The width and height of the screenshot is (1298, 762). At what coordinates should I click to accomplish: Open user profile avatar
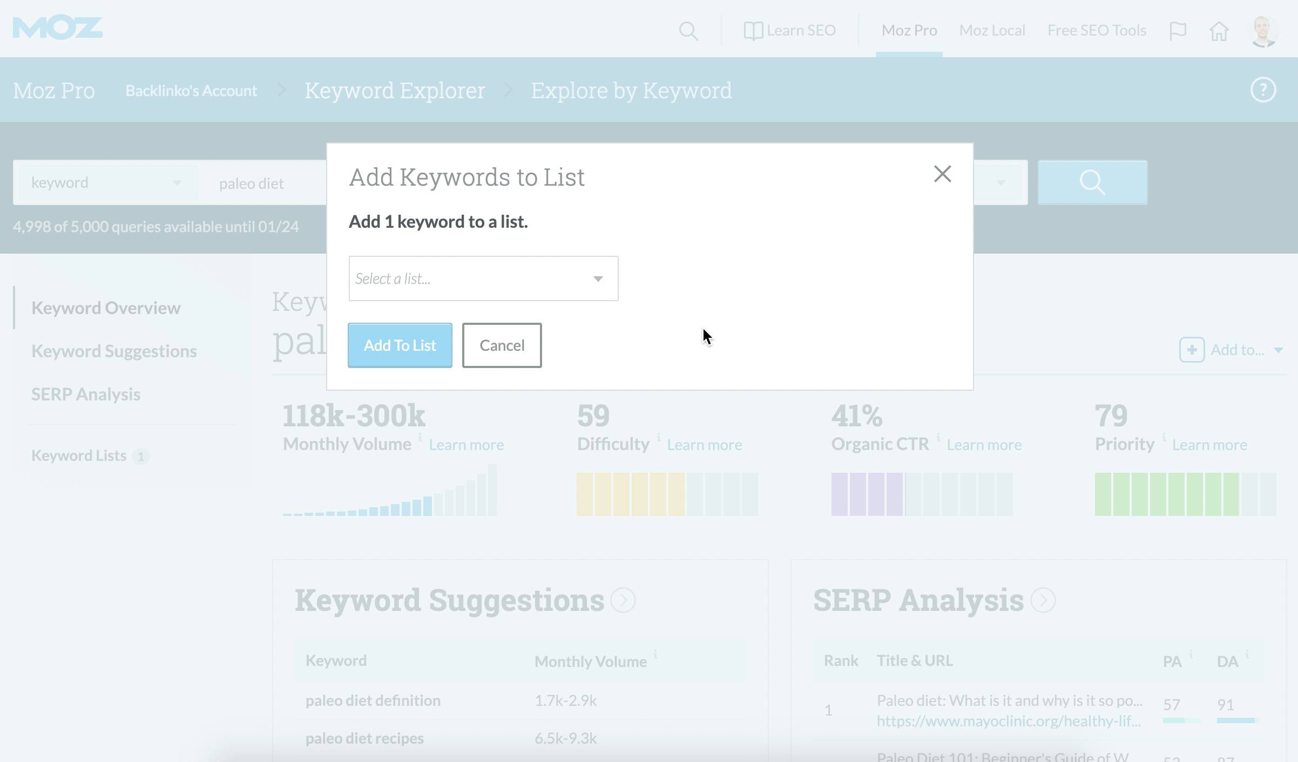pyautogui.click(x=1263, y=31)
